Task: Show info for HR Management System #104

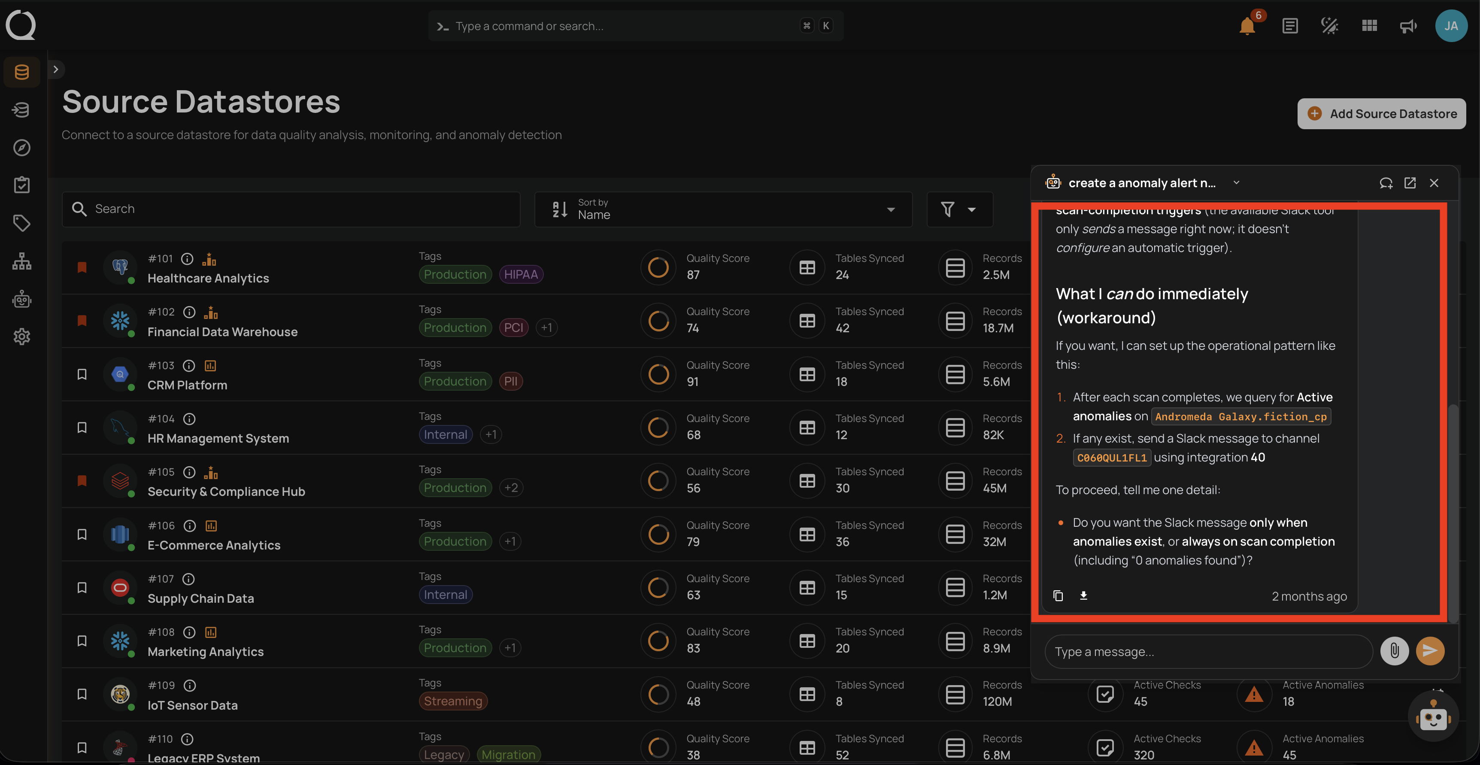Action: tap(190, 419)
